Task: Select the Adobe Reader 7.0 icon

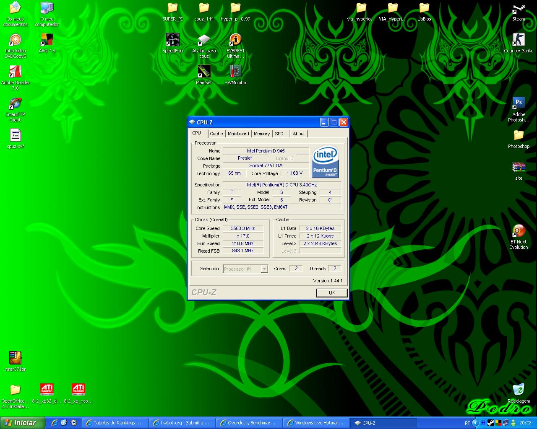Action: [x=15, y=78]
